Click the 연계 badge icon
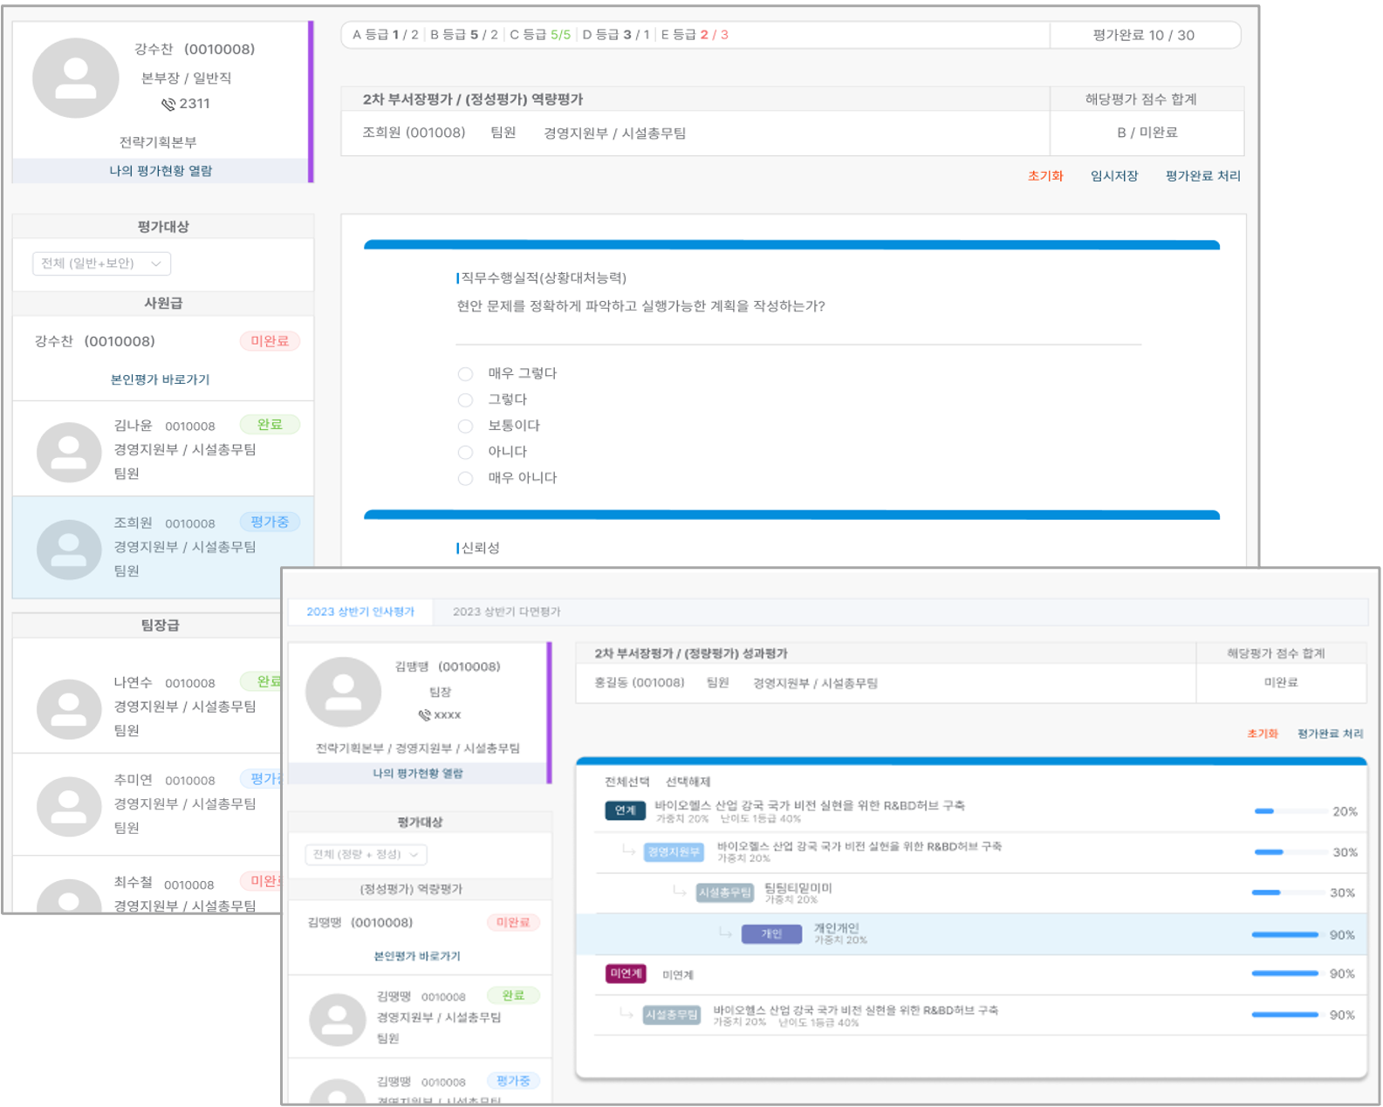 tap(625, 810)
